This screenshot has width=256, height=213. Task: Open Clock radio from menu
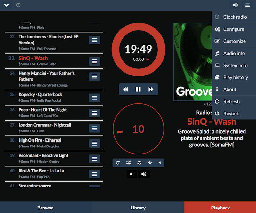tap(234, 17)
